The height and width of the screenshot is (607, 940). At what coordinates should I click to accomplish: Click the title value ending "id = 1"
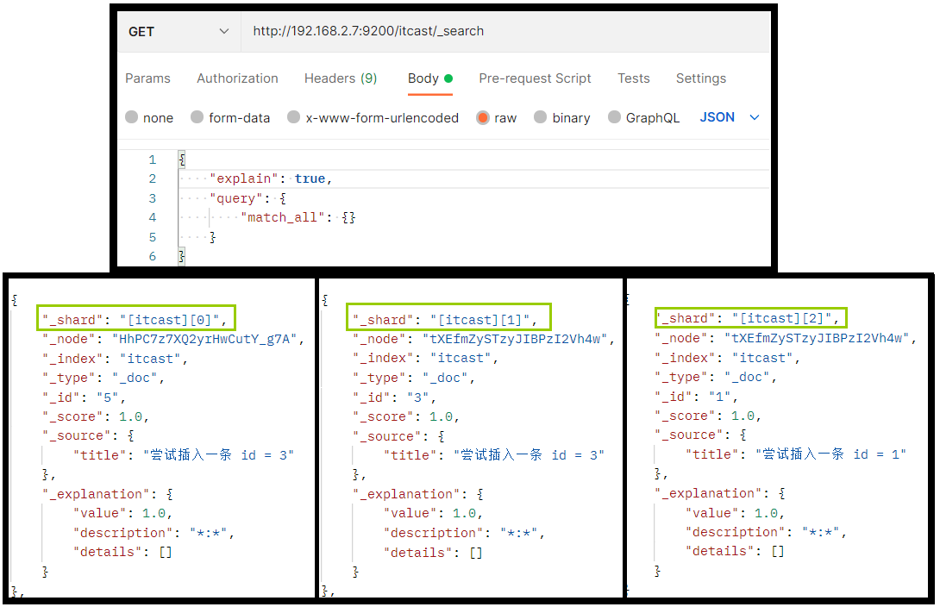[830, 454]
